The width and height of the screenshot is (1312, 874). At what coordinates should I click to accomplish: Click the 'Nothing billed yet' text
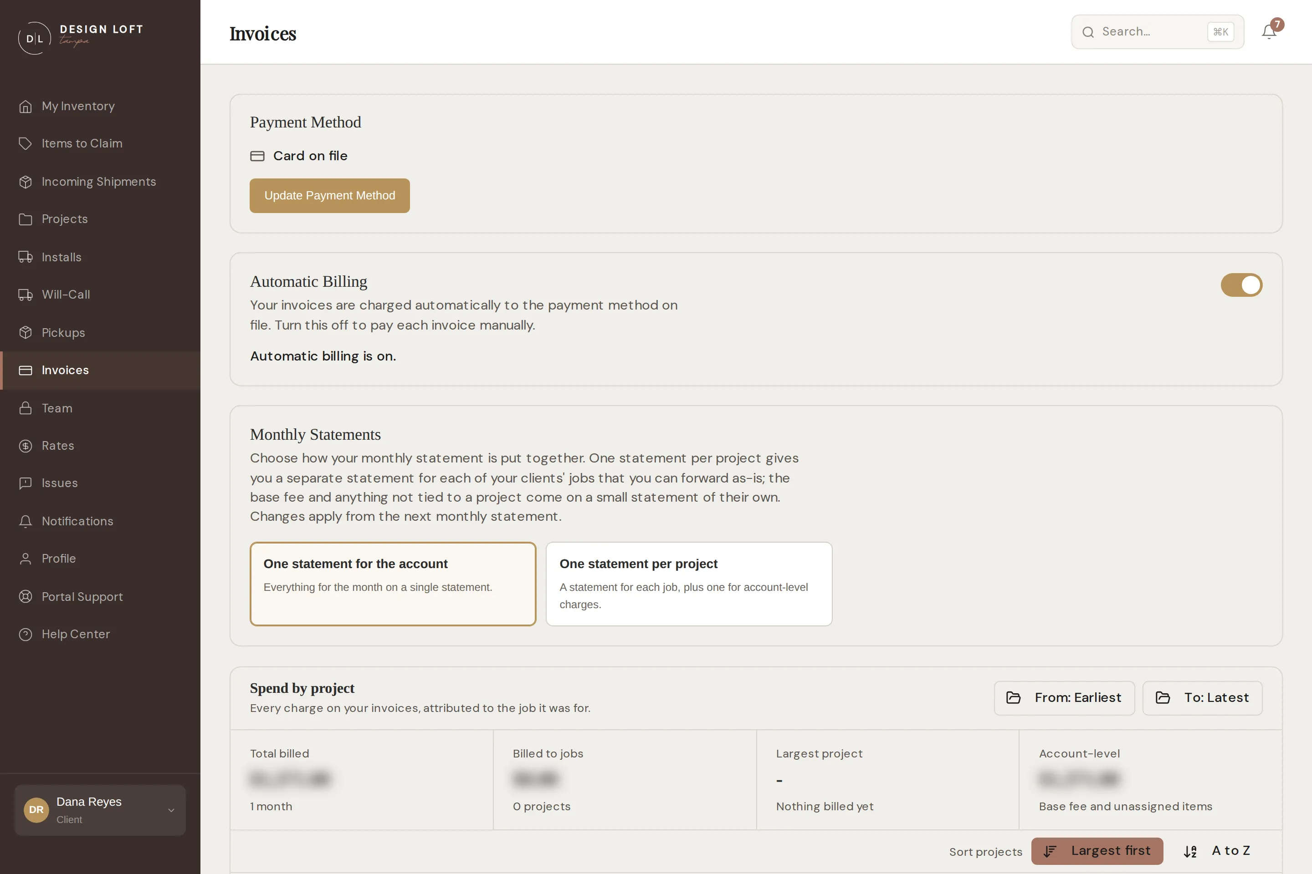tap(825, 807)
